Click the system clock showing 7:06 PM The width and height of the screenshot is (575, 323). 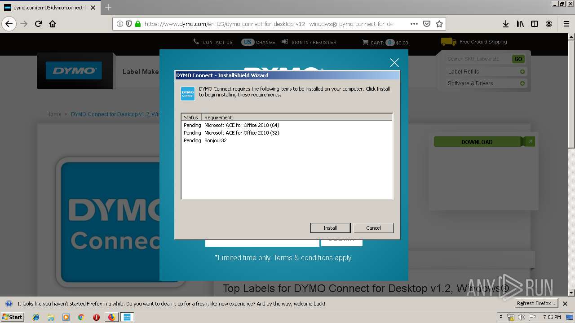click(552, 317)
